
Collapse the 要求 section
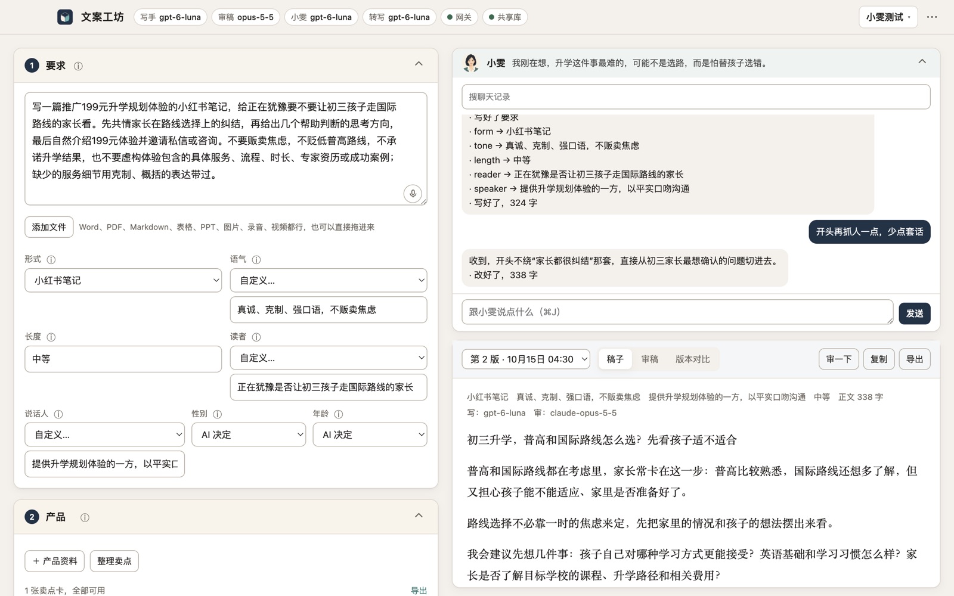pyautogui.click(x=419, y=64)
